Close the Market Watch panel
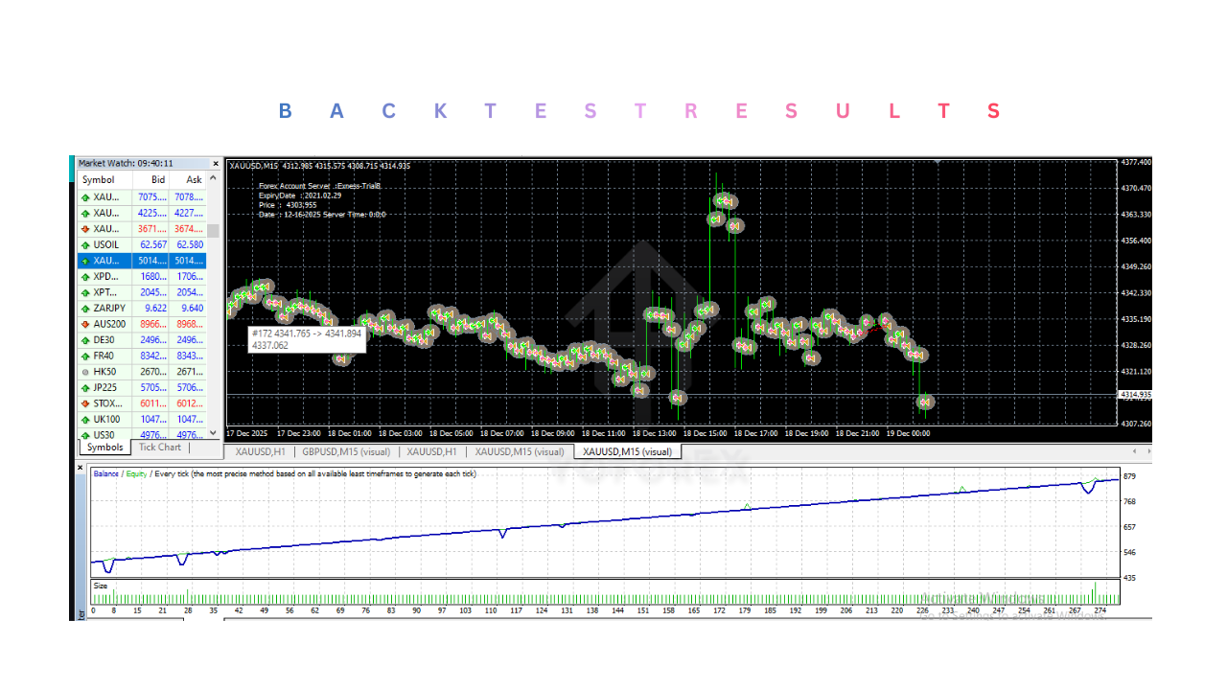 pos(215,164)
